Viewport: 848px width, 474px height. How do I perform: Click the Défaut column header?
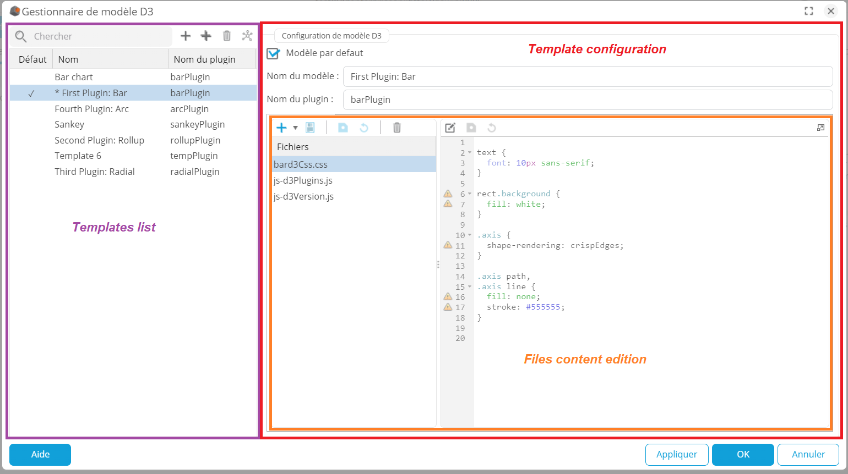coord(32,59)
